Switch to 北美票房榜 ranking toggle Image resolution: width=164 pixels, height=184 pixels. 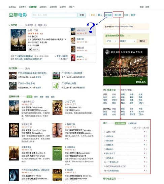pos(132,123)
